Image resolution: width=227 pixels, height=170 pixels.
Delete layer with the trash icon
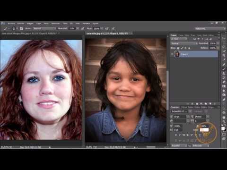[x=215, y=104]
